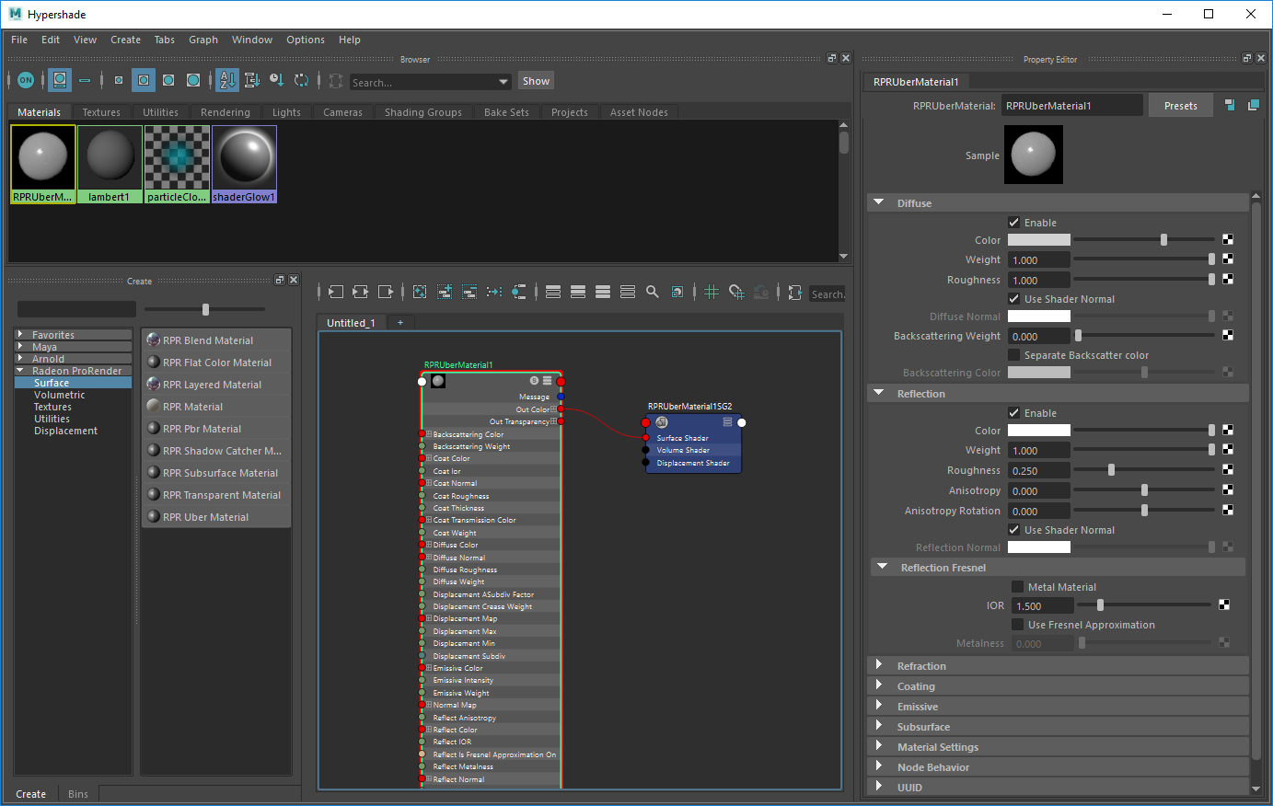
Task: Open the Graph menu
Action: [203, 40]
